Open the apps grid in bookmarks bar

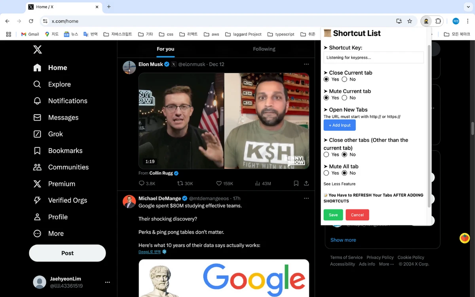point(8,34)
